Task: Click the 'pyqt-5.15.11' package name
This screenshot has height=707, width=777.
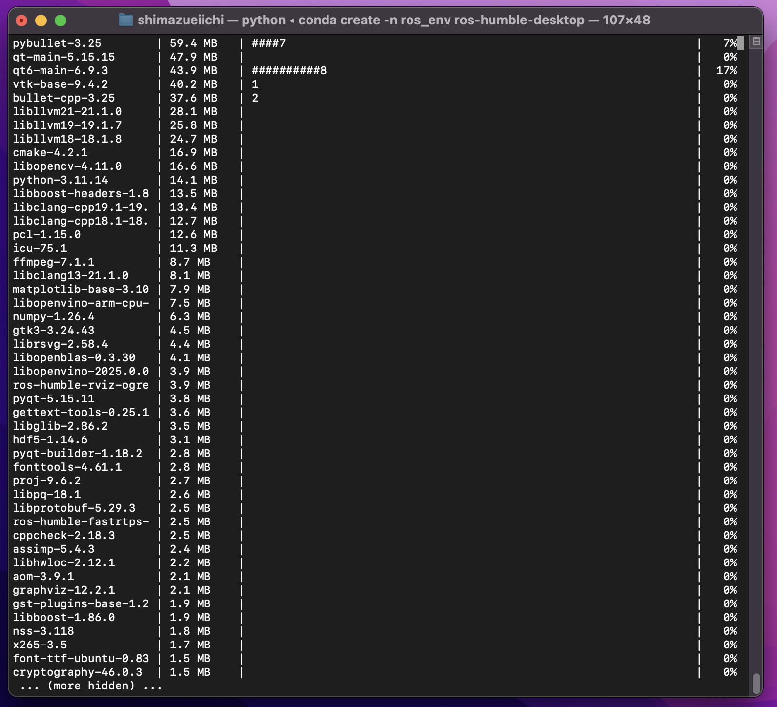Action: point(54,399)
